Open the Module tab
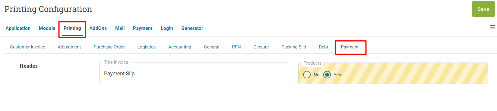The height and width of the screenshot is (111, 497). [x=47, y=28]
